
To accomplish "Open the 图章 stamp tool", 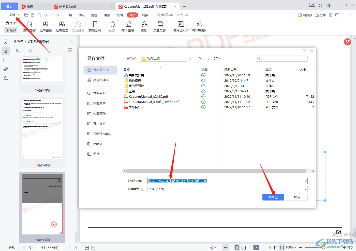I will [x=145, y=27].
